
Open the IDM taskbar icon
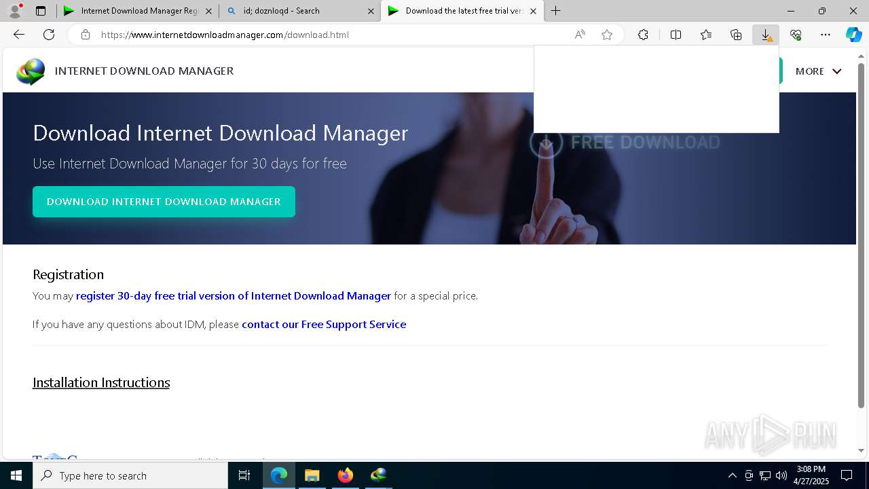378,475
